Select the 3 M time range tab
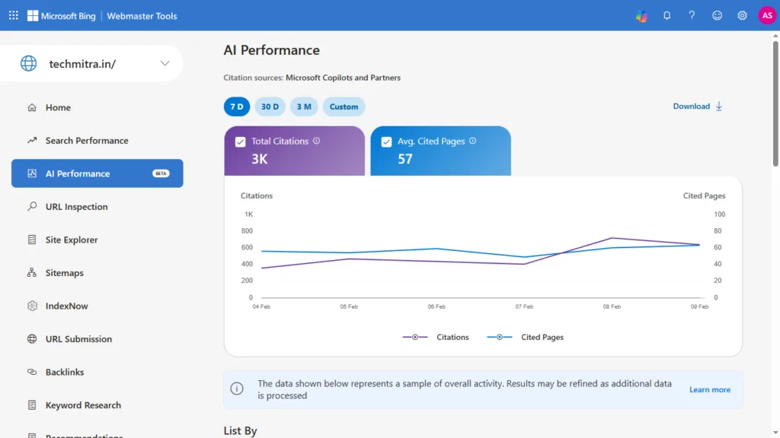 [x=304, y=106]
